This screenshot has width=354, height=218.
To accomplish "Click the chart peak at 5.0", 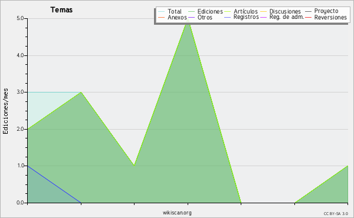I will (188, 19).
